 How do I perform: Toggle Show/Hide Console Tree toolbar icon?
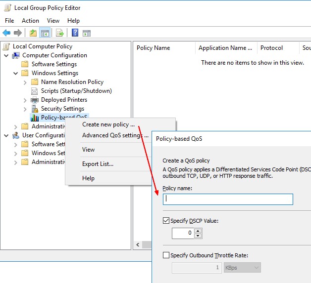coord(45,33)
